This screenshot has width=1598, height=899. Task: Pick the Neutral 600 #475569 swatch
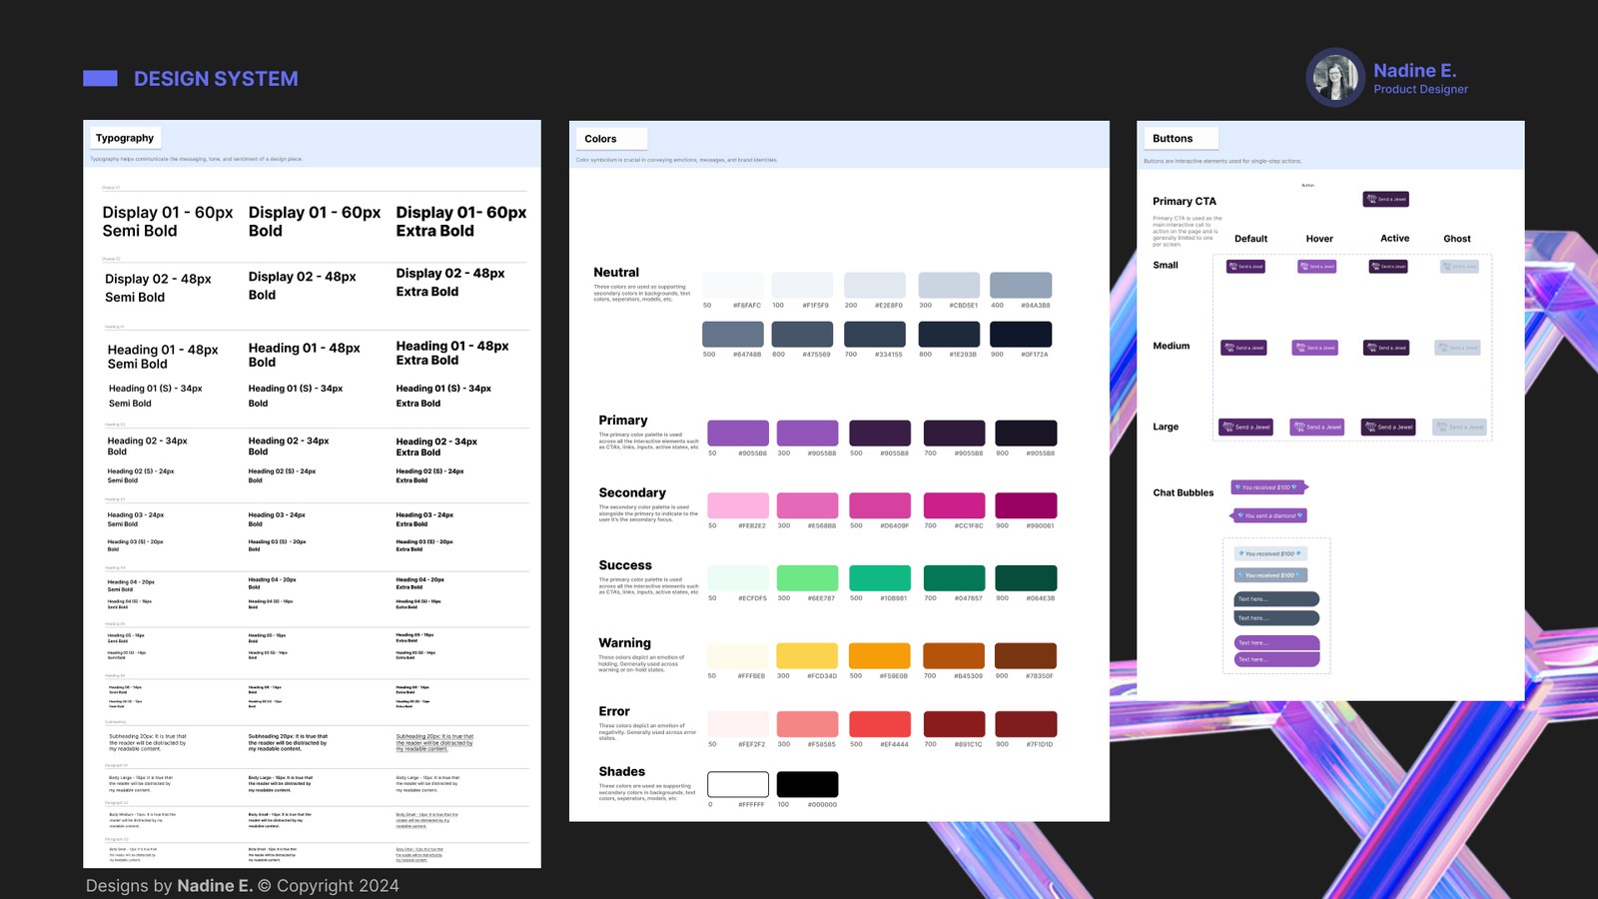tap(803, 334)
